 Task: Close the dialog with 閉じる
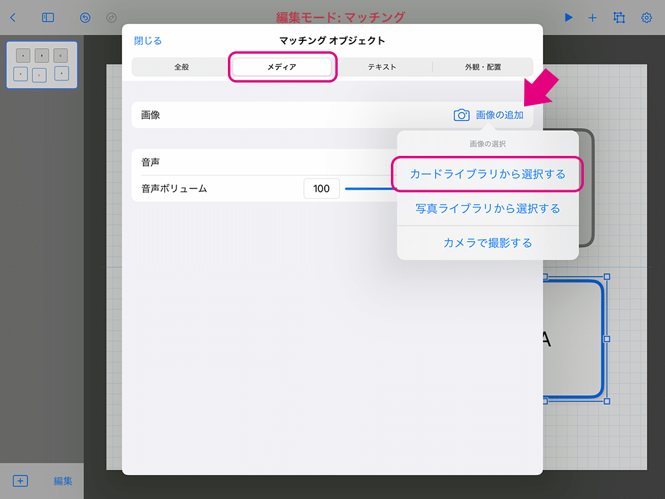click(x=147, y=41)
